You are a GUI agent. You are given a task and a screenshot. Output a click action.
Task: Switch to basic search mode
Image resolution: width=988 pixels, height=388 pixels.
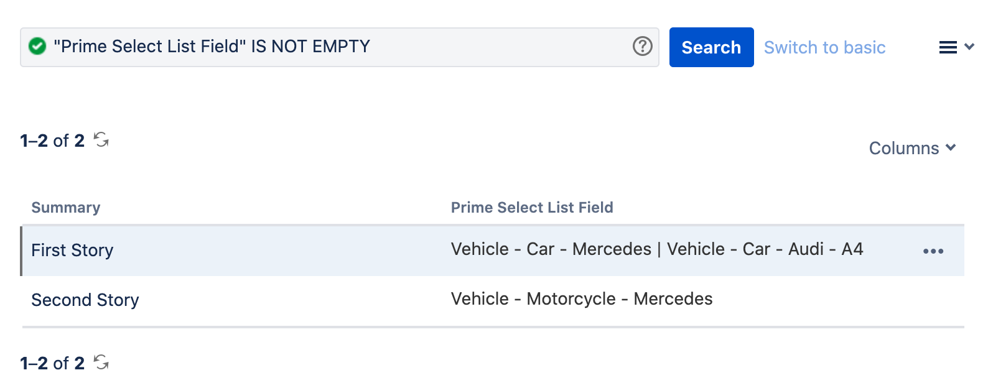click(825, 47)
